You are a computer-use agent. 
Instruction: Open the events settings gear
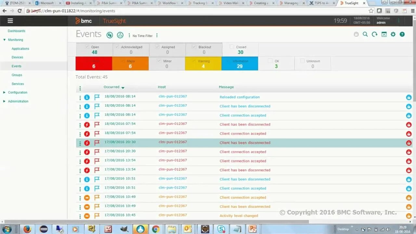(x=393, y=34)
